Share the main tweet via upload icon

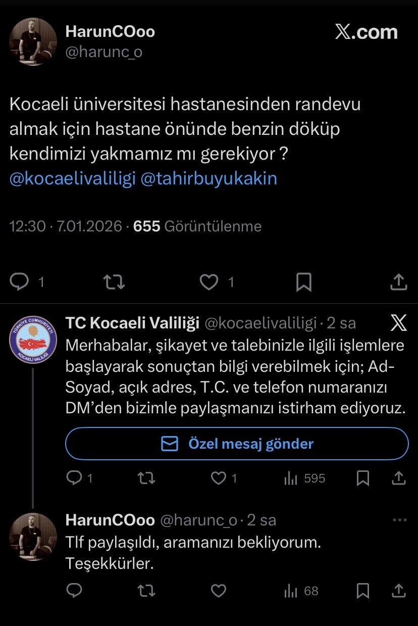point(398,282)
